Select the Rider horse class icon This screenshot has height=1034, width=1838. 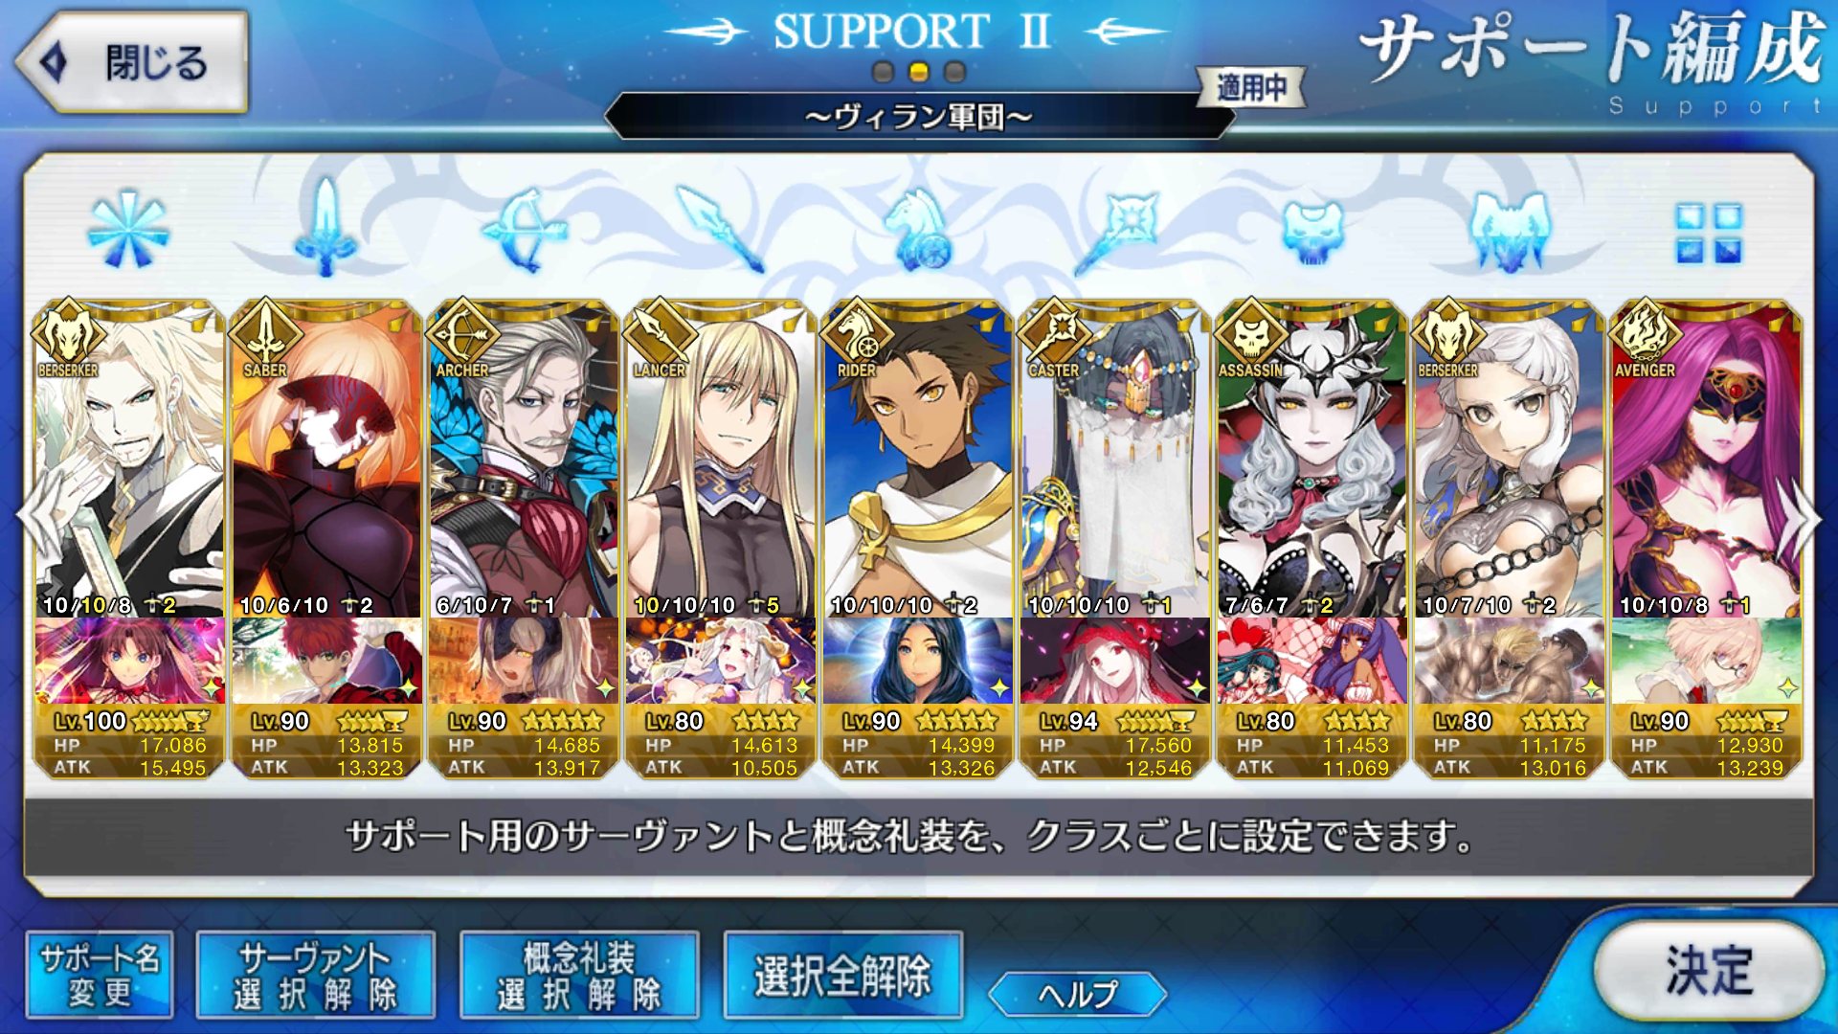click(x=917, y=229)
